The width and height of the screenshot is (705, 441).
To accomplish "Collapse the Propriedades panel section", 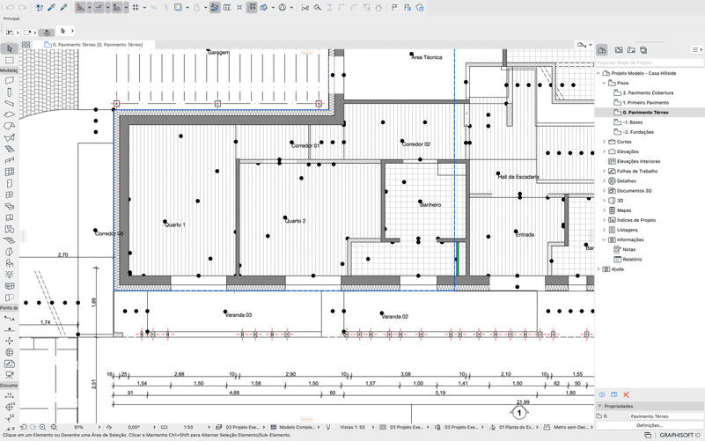I will (599, 406).
